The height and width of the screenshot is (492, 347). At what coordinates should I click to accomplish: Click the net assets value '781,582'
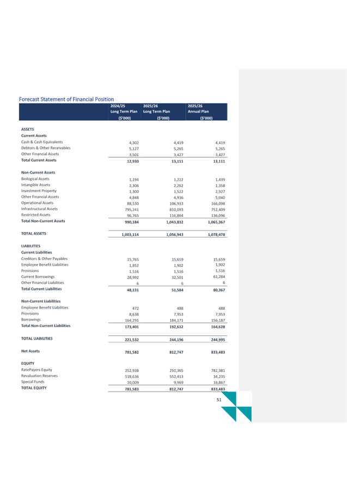(x=132, y=352)
